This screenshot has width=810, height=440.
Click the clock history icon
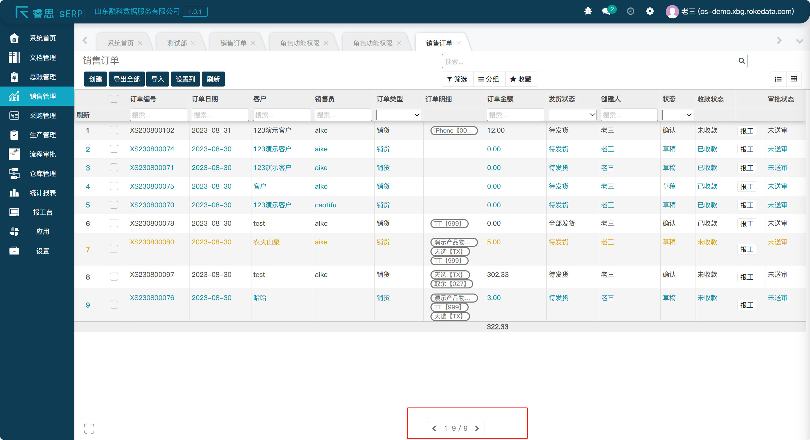(x=630, y=11)
